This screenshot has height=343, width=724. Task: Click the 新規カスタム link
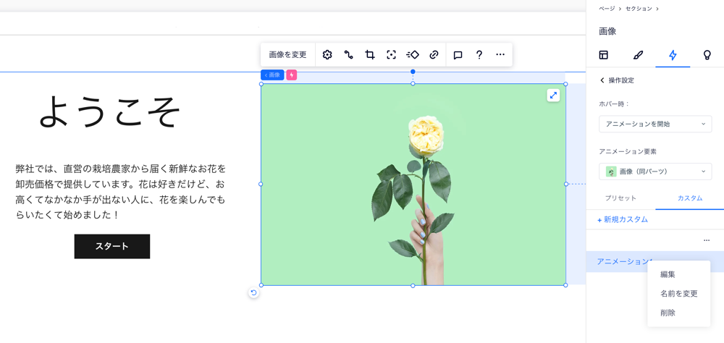tap(623, 219)
